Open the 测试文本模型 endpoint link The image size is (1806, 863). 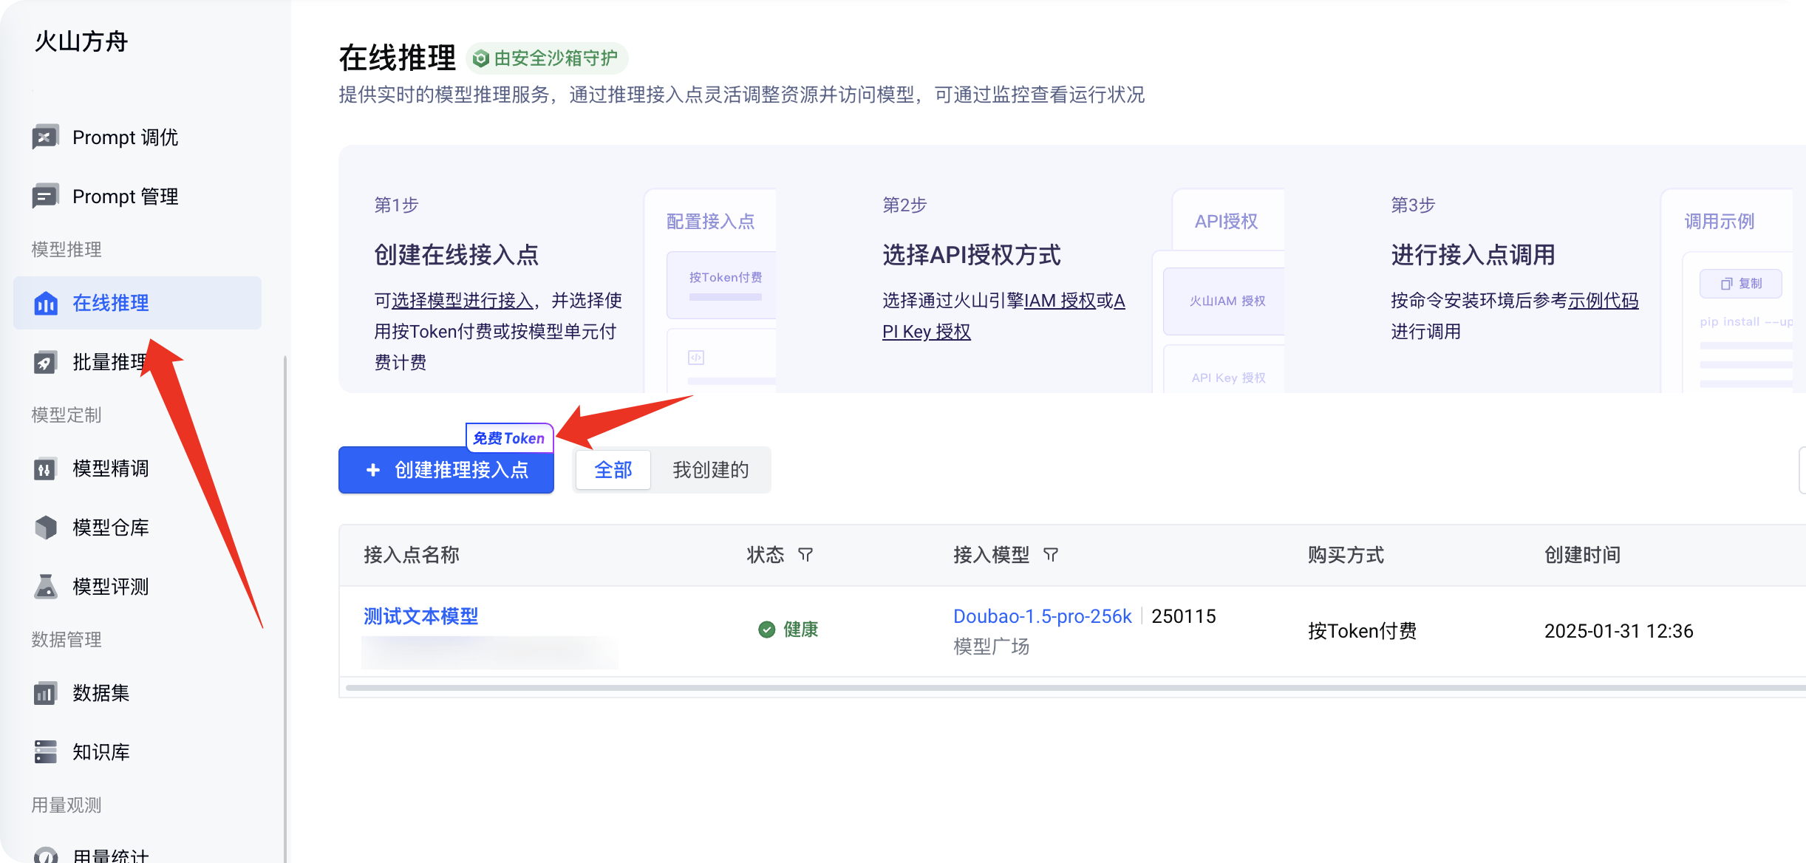tap(420, 616)
